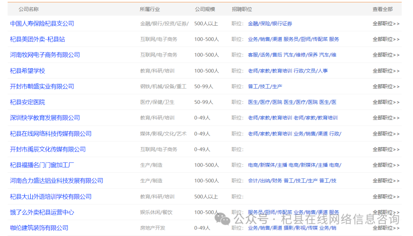Open 客服/话务/售后 position link

tap(265, 55)
